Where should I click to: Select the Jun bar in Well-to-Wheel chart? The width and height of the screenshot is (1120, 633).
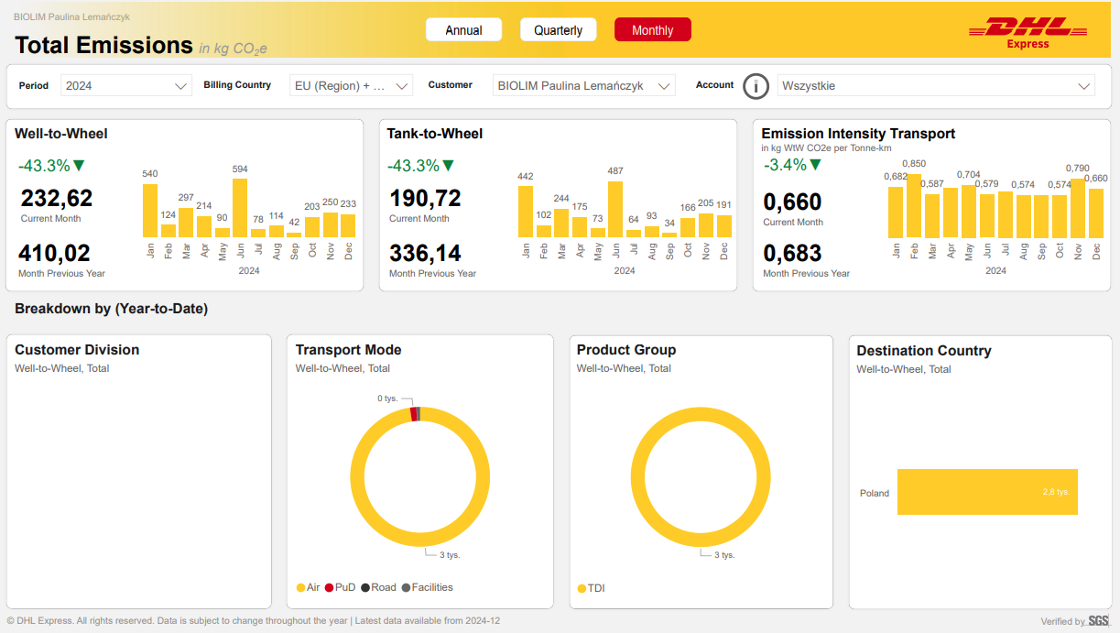pos(240,208)
